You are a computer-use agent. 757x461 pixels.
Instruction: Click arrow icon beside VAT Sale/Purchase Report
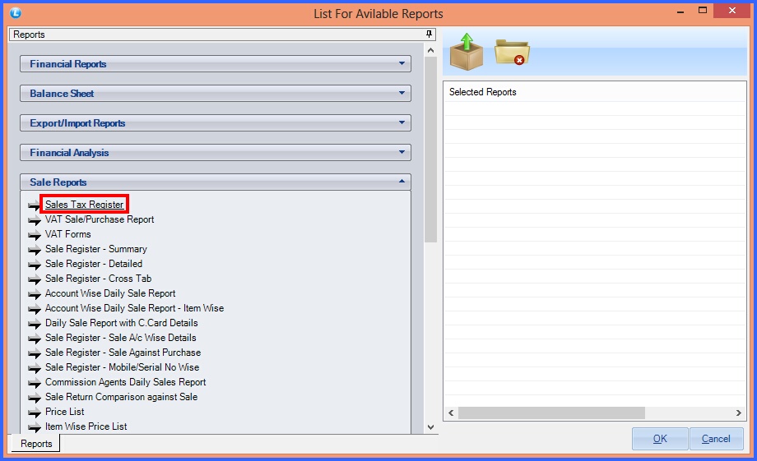35,220
